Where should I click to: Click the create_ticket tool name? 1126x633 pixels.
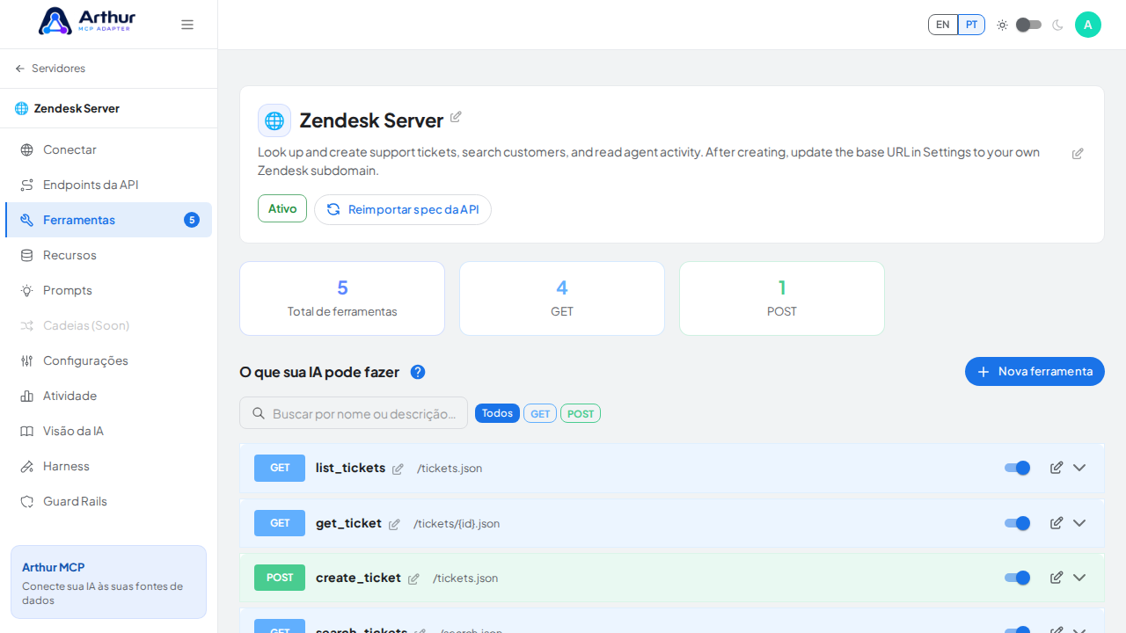click(358, 578)
